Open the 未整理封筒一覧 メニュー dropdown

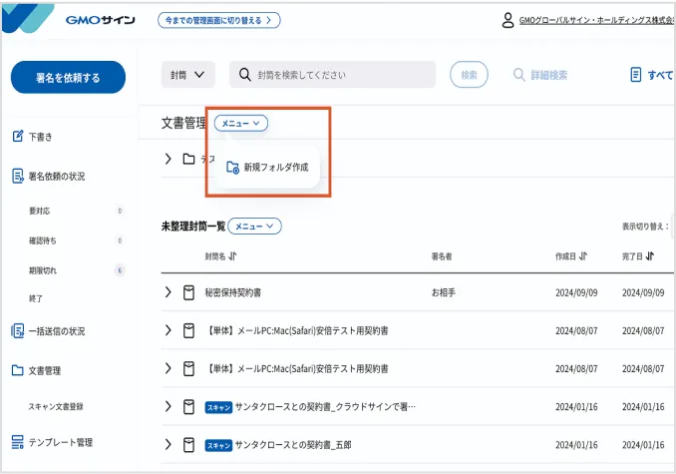click(x=254, y=226)
